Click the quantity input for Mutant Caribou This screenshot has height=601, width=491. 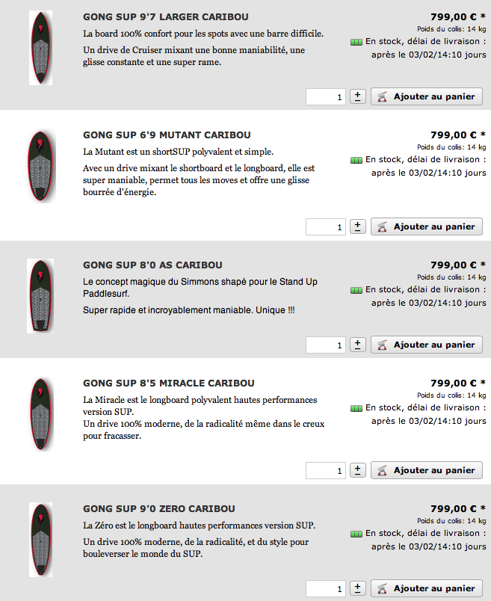[x=326, y=227]
